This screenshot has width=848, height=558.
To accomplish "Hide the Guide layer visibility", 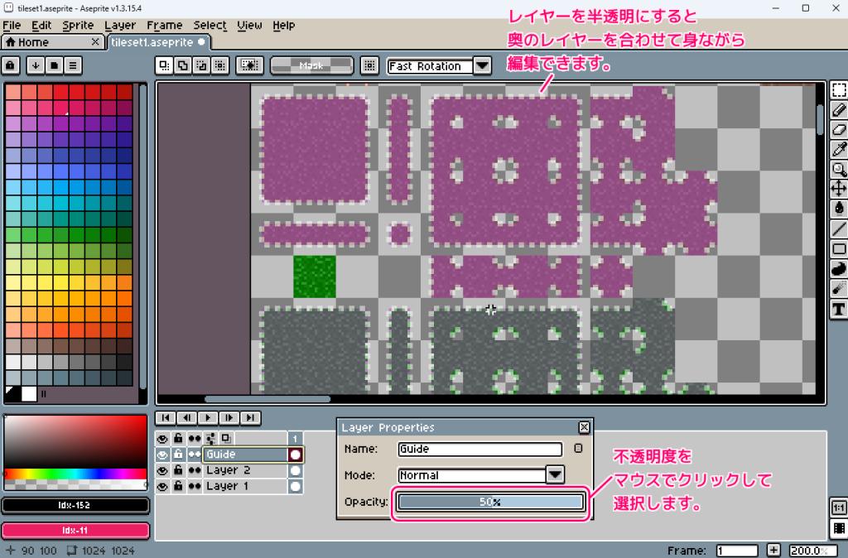I will (x=162, y=454).
